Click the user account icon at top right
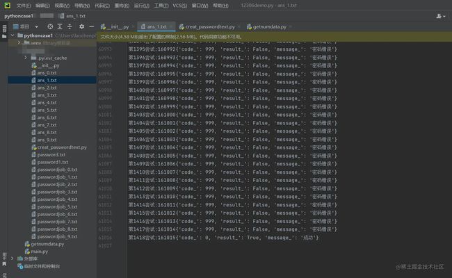The width and height of the screenshot is (452, 278). [440, 16]
